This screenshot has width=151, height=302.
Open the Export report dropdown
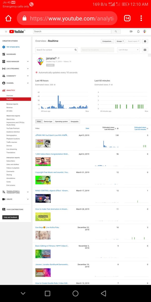pos(134,41)
